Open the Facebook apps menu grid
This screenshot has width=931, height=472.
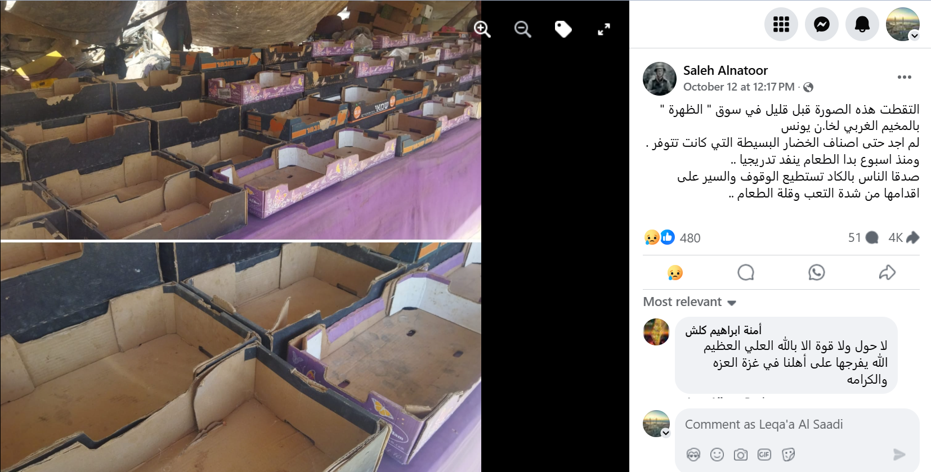point(781,24)
